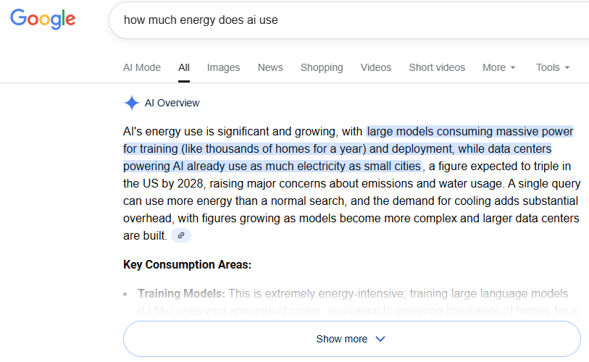Image resolution: width=589 pixels, height=362 pixels.
Task: Switch to the AI Mode tab
Action: [142, 67]
